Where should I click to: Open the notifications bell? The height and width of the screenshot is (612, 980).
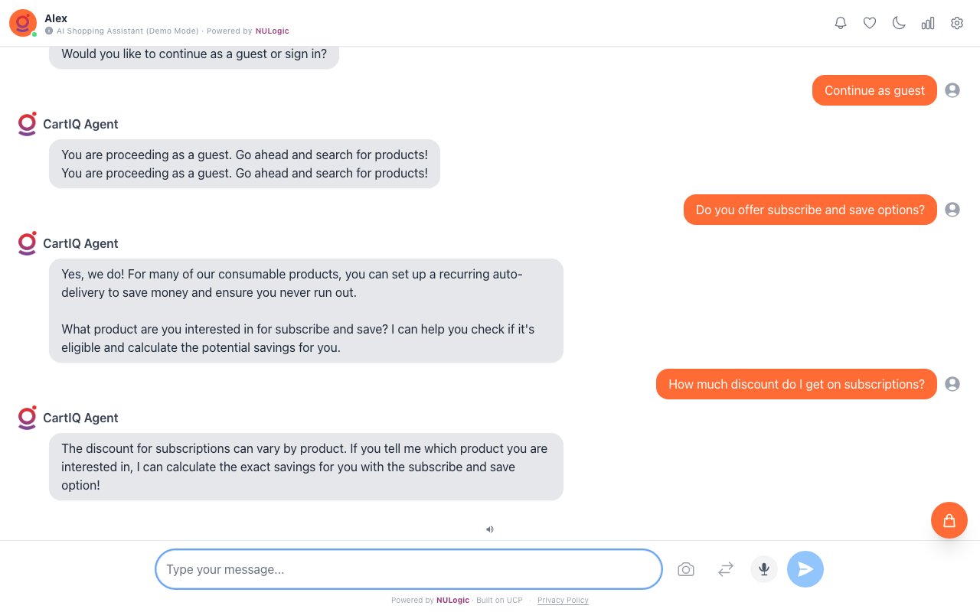click(x=841, y=23)
